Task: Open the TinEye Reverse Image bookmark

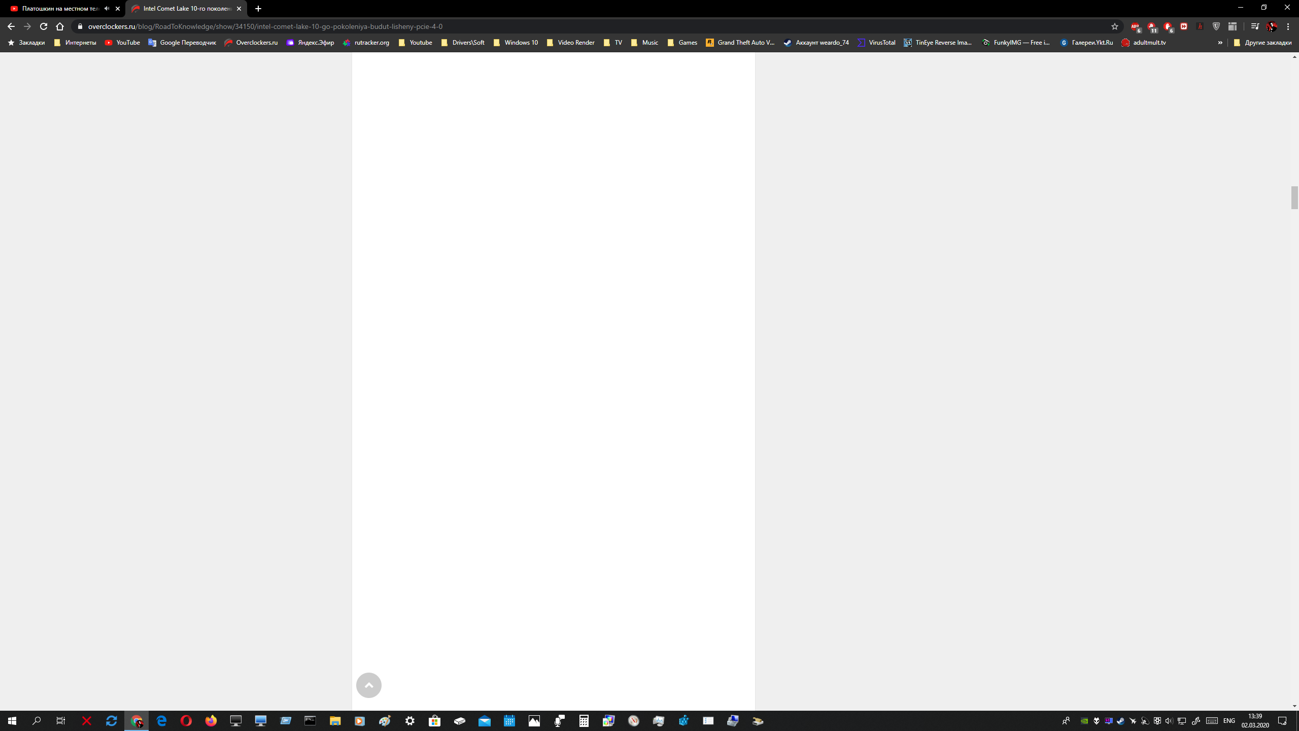Action: 938,43
